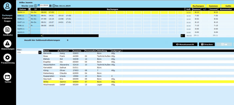Open the user profile icon
Viewport: 234px width, 105px height.
click(x=7, y=6)
